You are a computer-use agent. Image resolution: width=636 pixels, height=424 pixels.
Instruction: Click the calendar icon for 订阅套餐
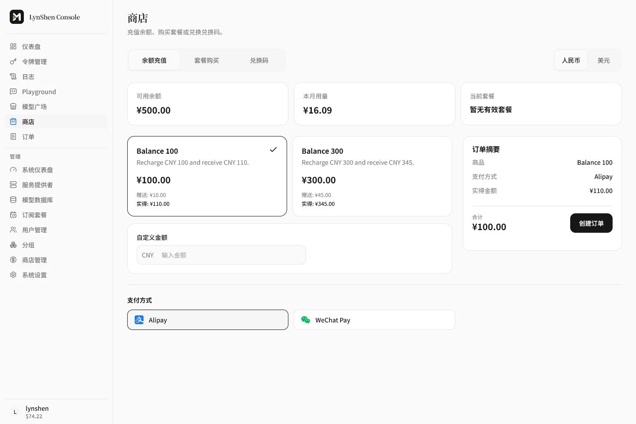click(x=13, y=215)
